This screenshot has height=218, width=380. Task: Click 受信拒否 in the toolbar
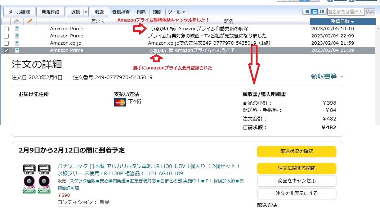click(121, 12)
